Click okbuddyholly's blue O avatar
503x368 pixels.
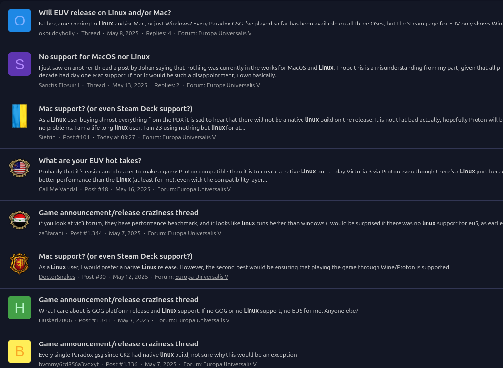click(20, 21)
